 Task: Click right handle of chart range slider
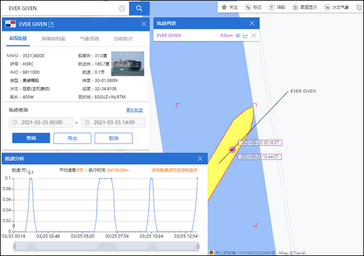pyautogui.click(x=198, y=247)
